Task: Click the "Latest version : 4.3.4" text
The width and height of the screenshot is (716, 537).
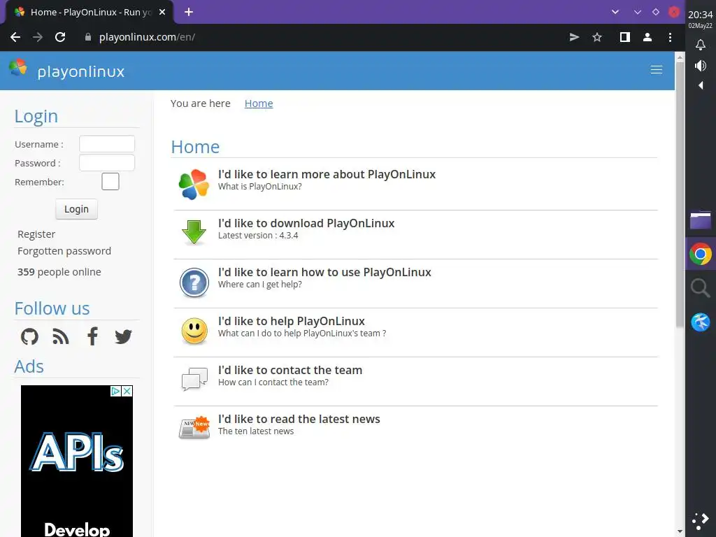Action: pos(258,236)
